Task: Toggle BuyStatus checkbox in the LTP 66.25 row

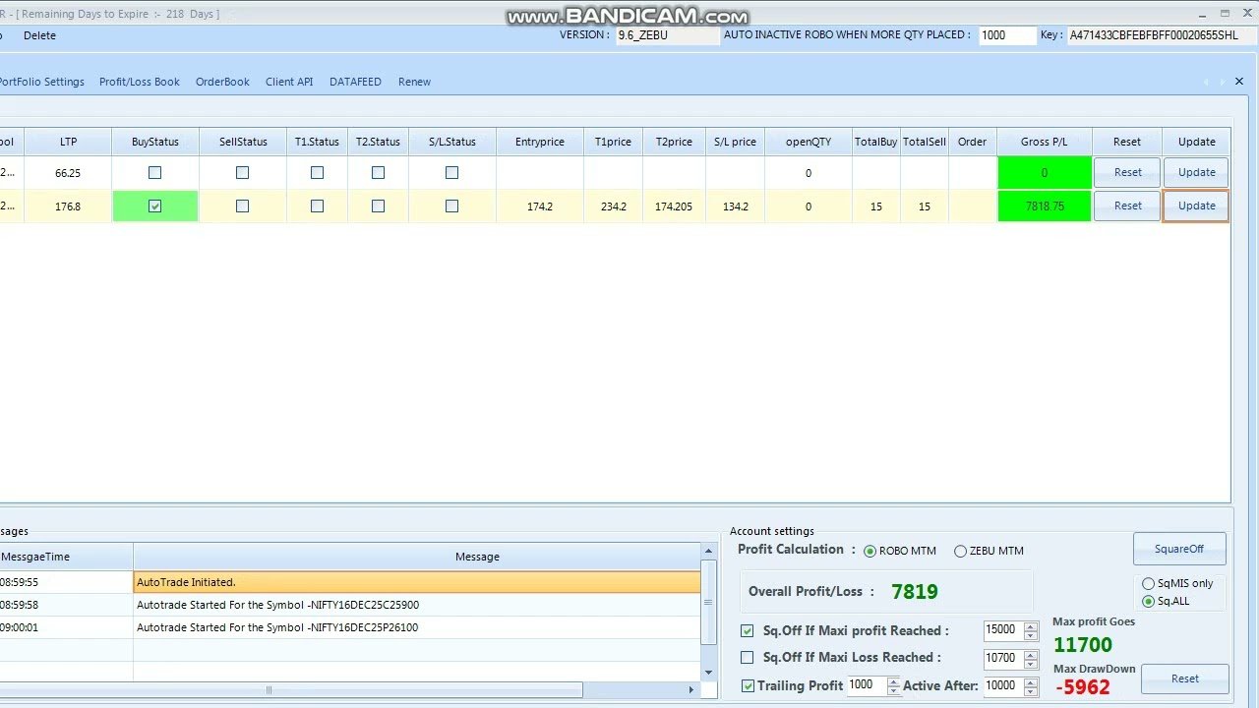Action: click(154, 172)
